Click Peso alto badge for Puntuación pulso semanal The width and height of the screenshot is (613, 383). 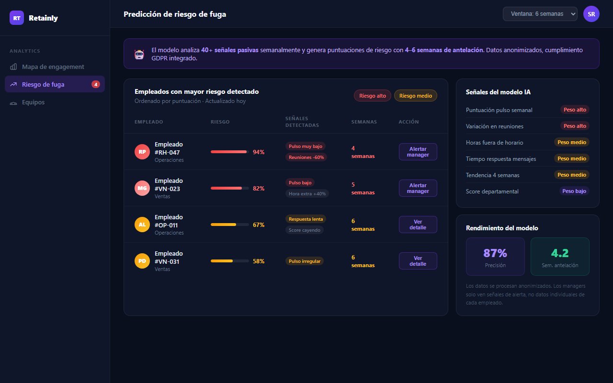[x=575, y=110]
